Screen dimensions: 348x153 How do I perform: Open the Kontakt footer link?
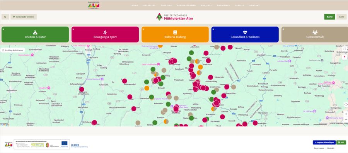point(331,148)
